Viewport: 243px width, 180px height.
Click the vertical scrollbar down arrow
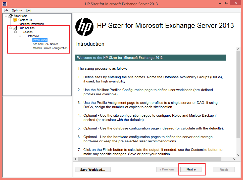pos(238,155)
